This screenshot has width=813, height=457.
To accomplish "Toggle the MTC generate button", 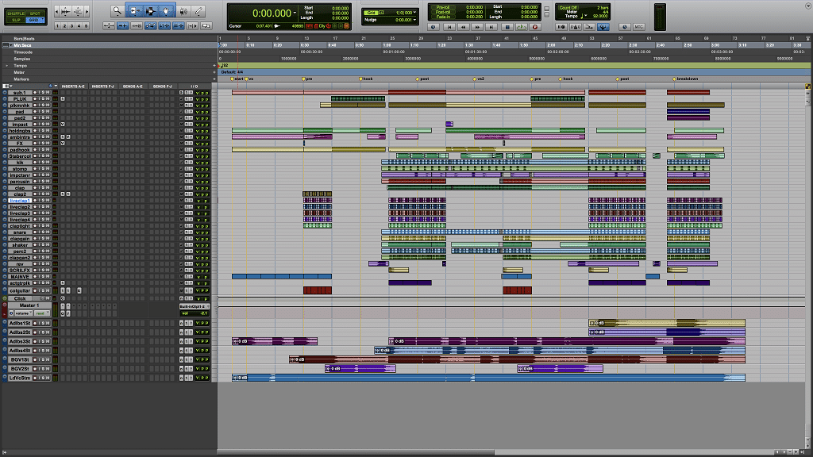I will pyautogui.click(x=639, y=27).
